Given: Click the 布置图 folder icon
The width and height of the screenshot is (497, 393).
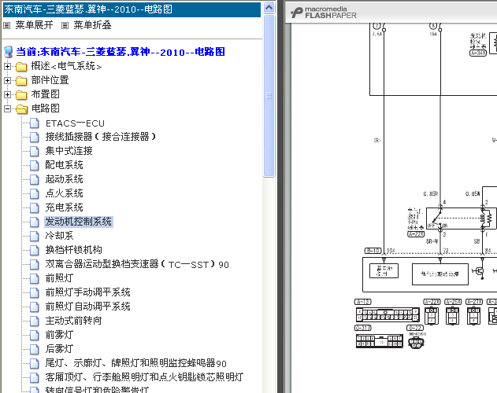Looking at the screenshot, I should pyautogui.click(x=21, y=95).
